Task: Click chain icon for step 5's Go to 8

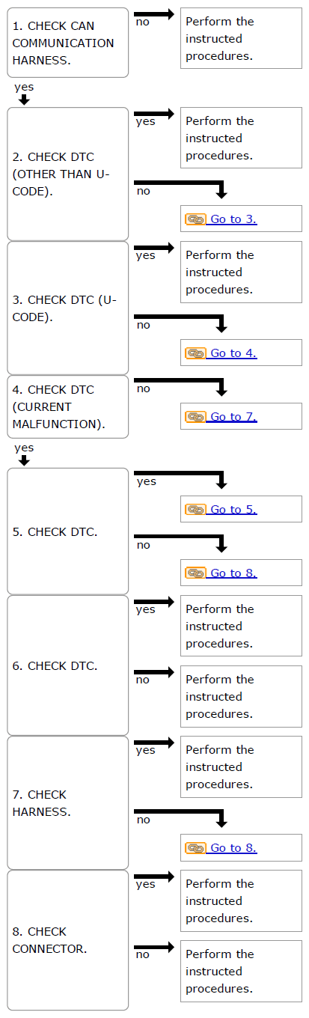Action: pos(195,573)
